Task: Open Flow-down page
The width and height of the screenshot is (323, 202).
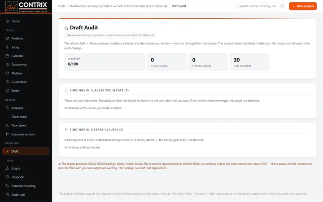Action: (26, 125)
